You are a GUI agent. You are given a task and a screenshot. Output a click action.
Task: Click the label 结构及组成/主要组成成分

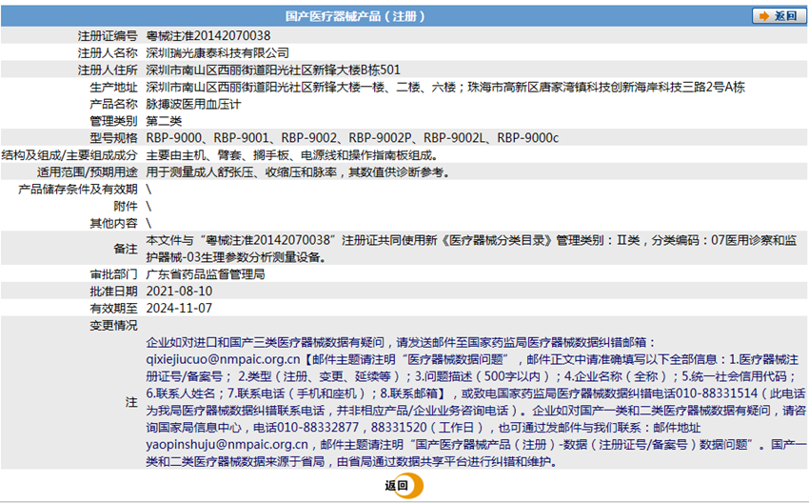click(69, 155)
